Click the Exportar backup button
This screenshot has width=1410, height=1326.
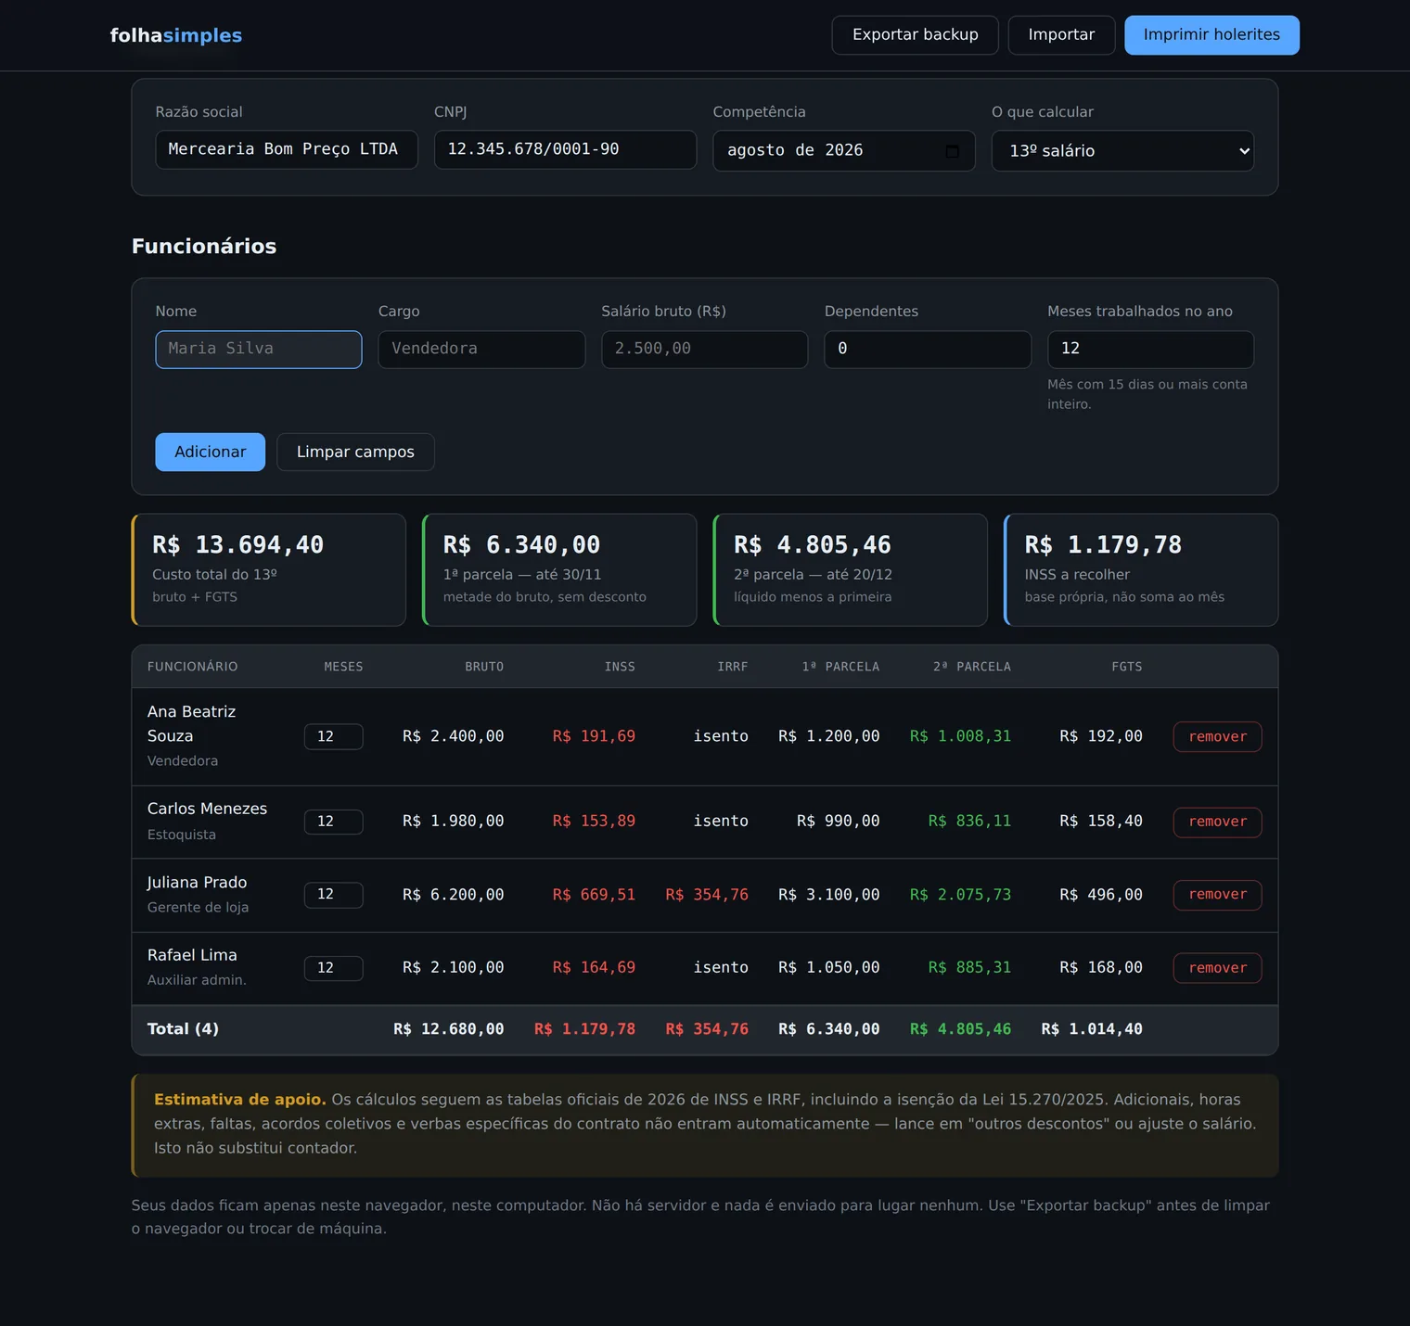pos(915,35)
